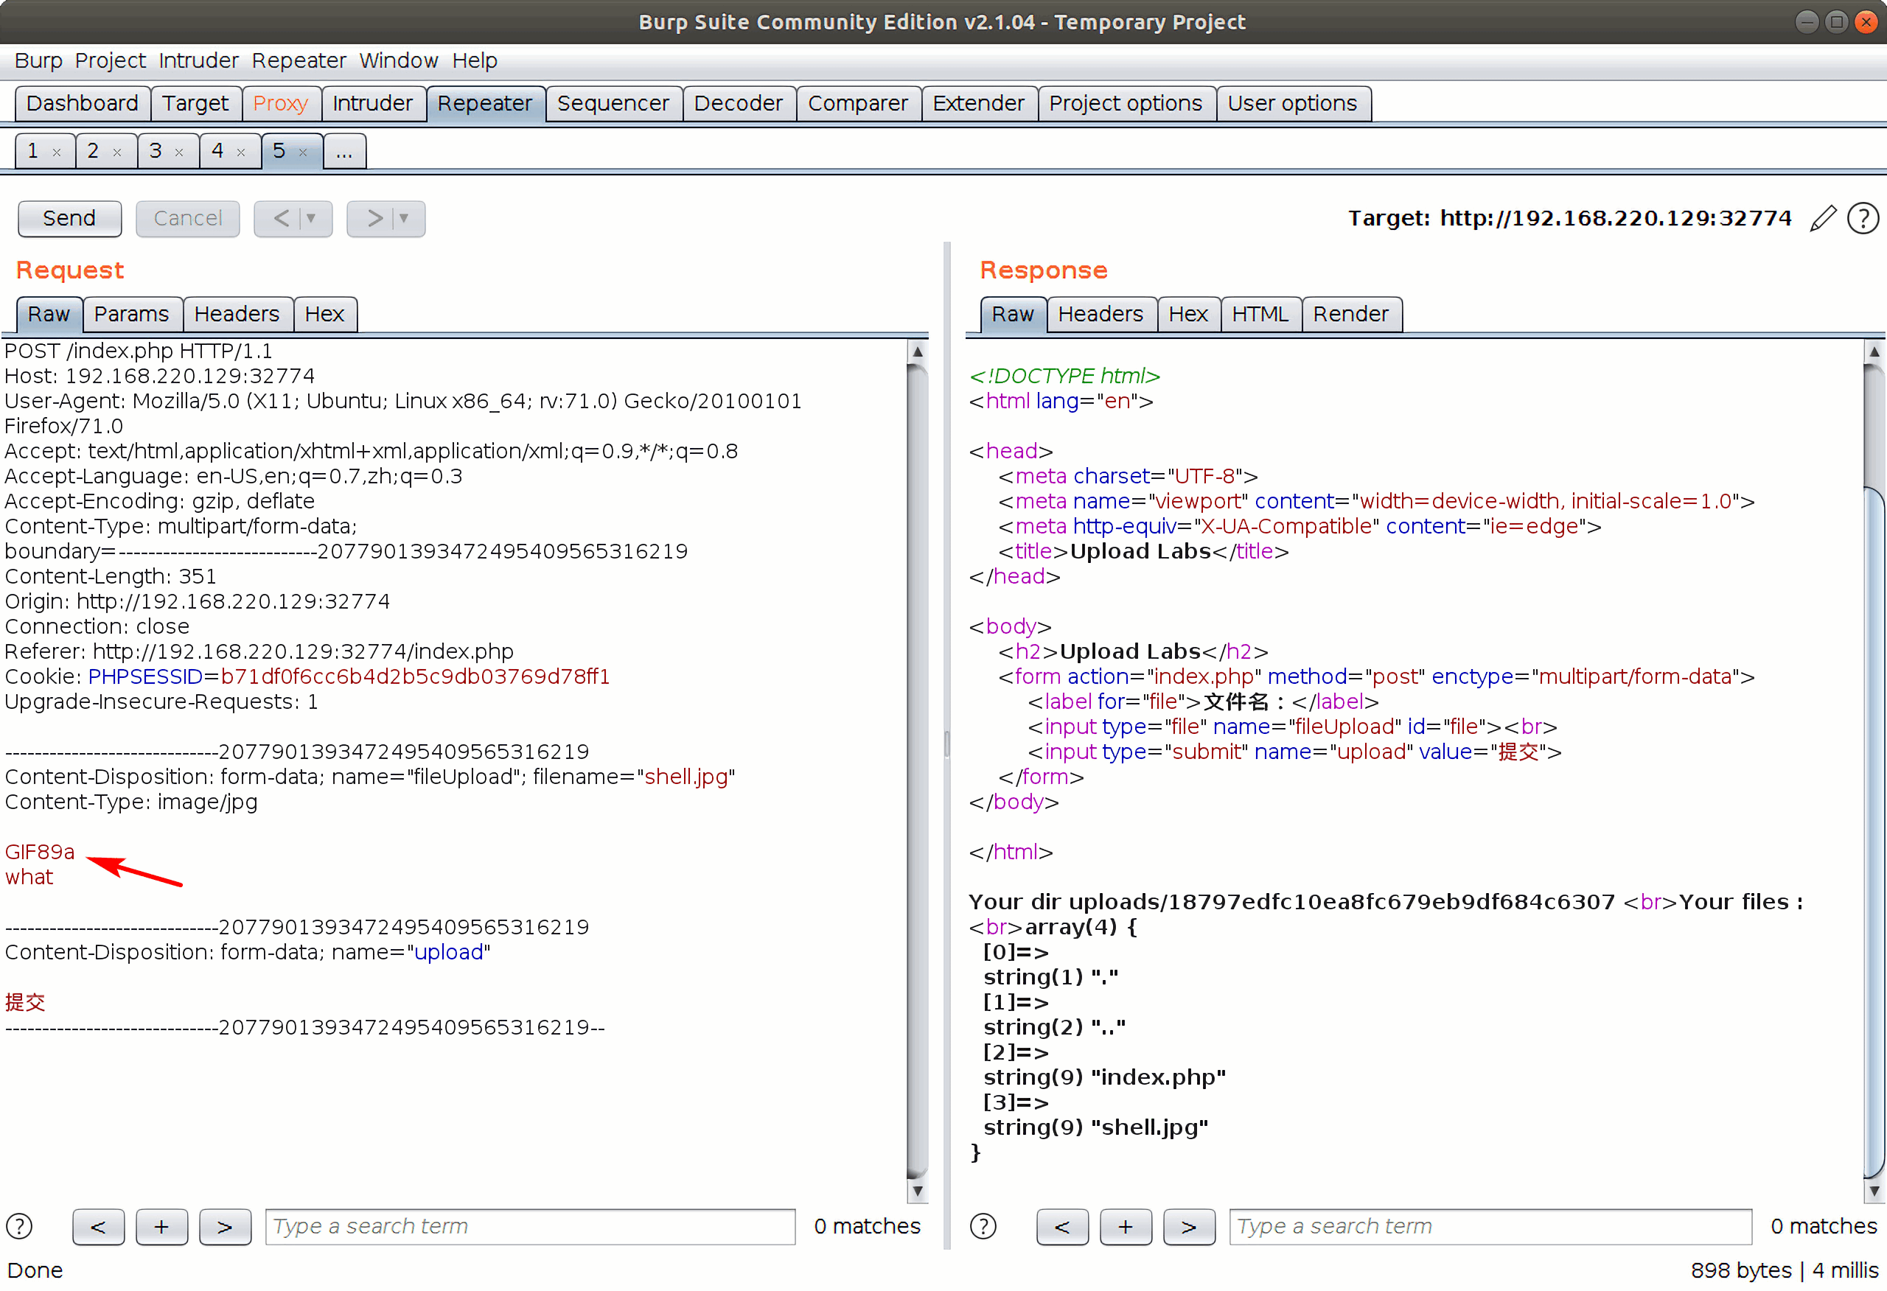Close Repeater tab 5 with its x
Image resolution: width=1887 pixels, height=1291 pixels.
coord(303,152)
